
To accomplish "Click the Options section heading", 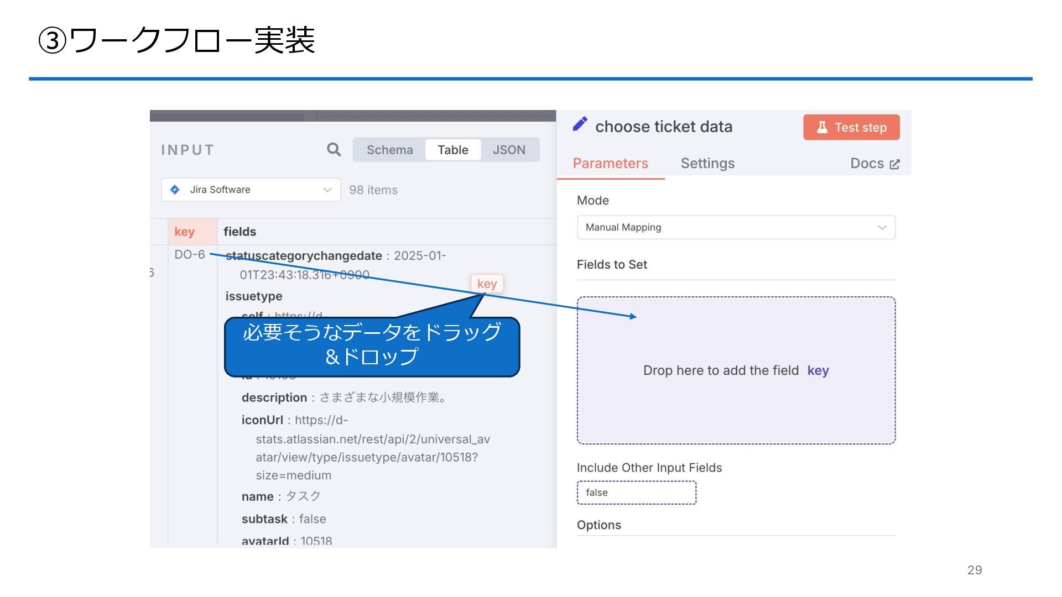I will [598, 525].
